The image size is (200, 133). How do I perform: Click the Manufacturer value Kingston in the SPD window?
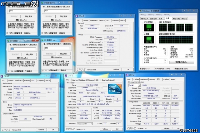point(151,93)
